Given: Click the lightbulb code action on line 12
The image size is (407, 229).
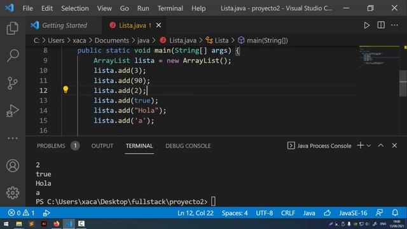Looking at the screenshot, I should tap(66, 90).
